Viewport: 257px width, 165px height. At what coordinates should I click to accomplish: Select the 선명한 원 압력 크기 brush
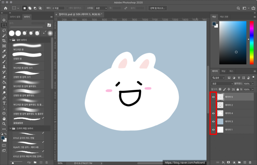pos(28,75)
